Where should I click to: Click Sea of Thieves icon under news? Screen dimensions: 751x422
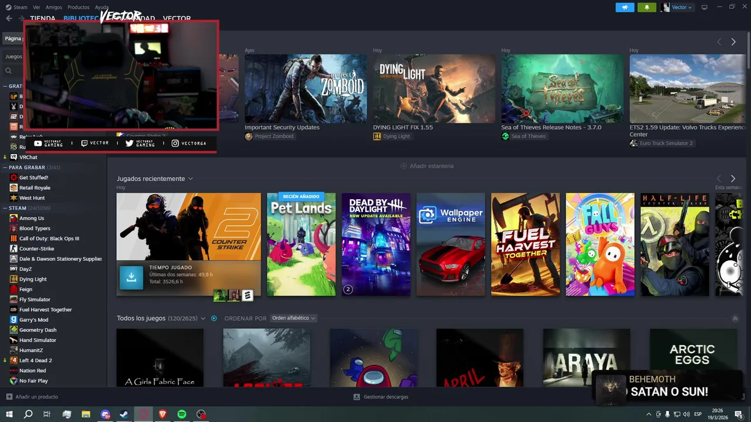[x=505, y=136]
